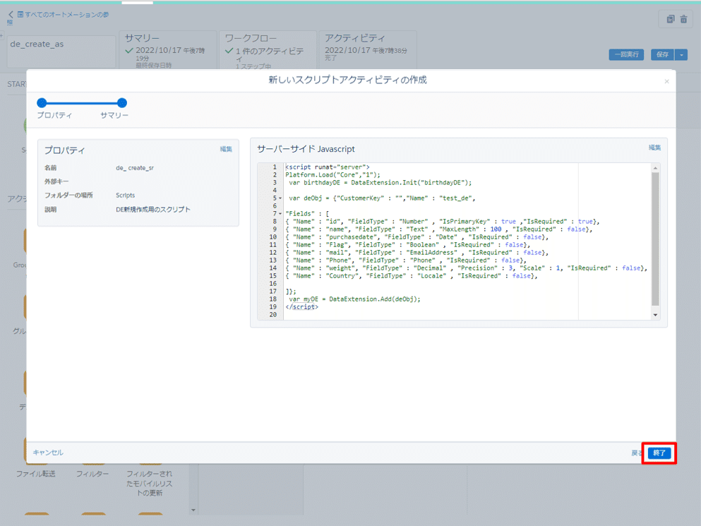Image resolution: width=701 pixels, height=526 pixels.
Task: Click the code editor scroll down arrow
Action: pos(655,315)
